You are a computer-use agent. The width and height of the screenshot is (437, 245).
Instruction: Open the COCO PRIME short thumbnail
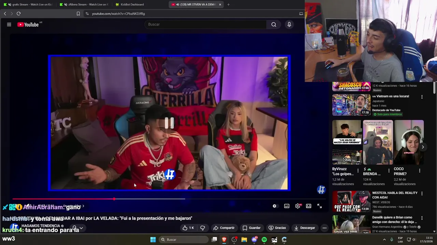409,142
